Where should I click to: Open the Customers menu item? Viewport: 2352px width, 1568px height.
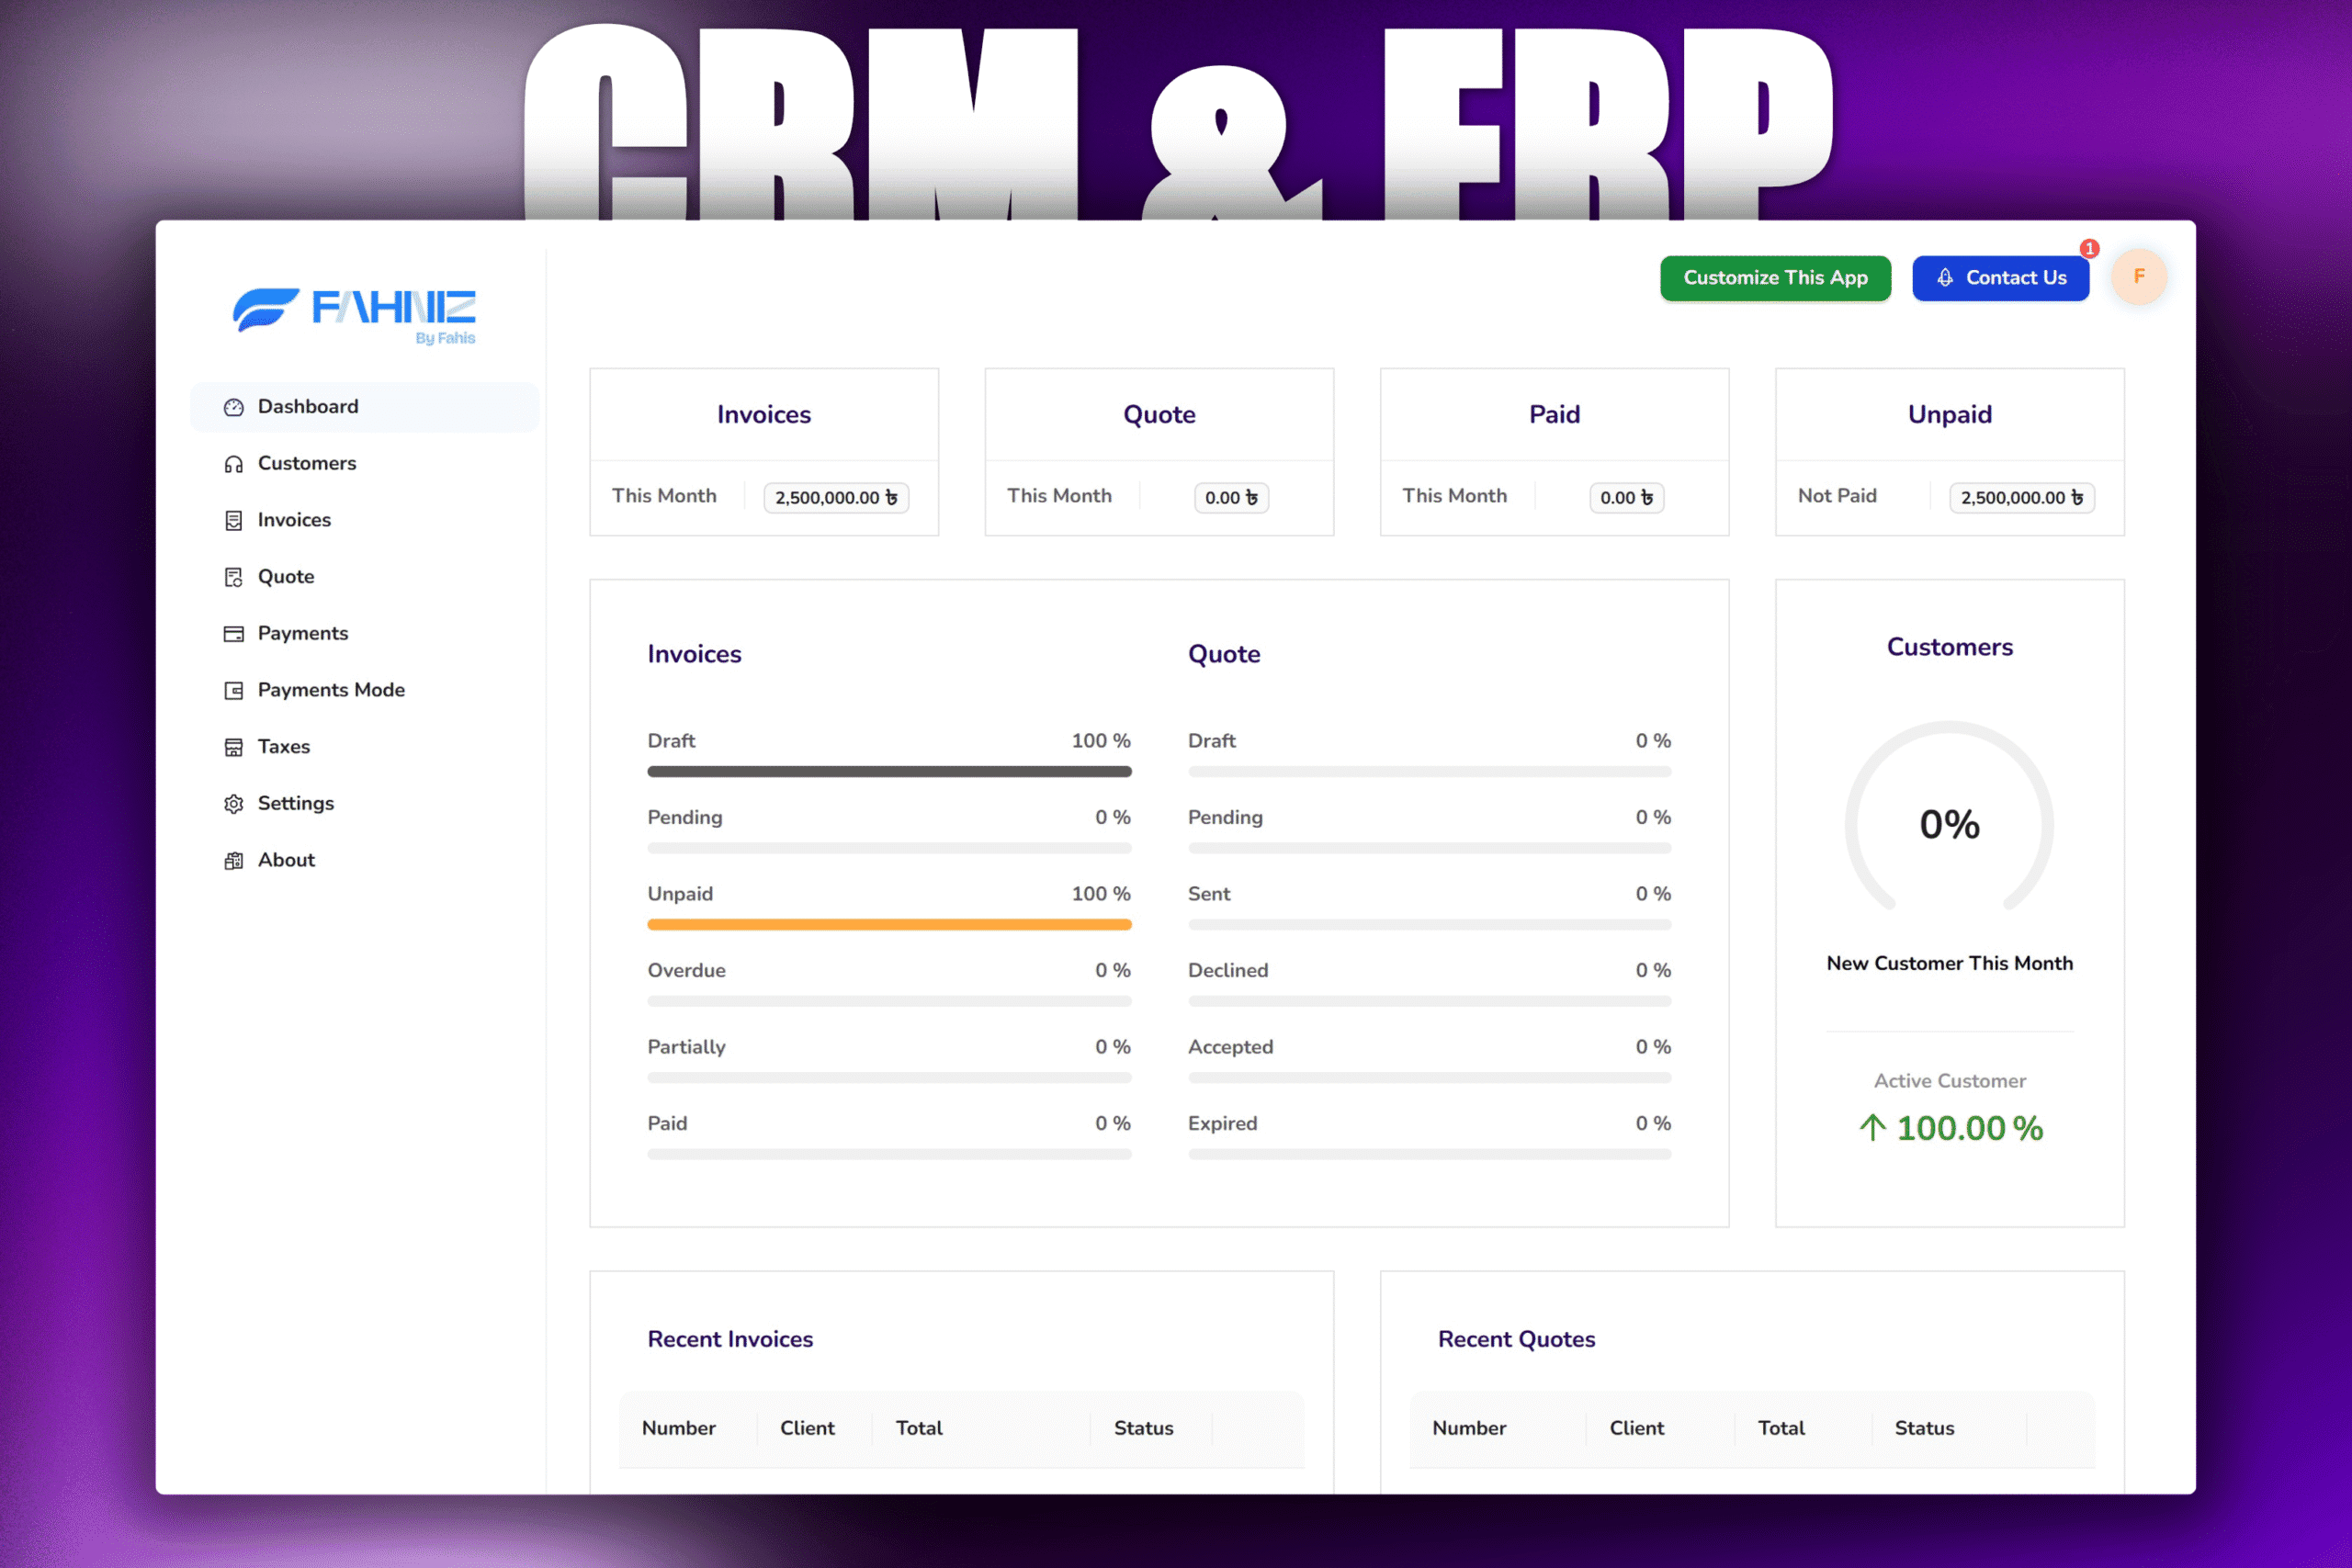[307, 463]
